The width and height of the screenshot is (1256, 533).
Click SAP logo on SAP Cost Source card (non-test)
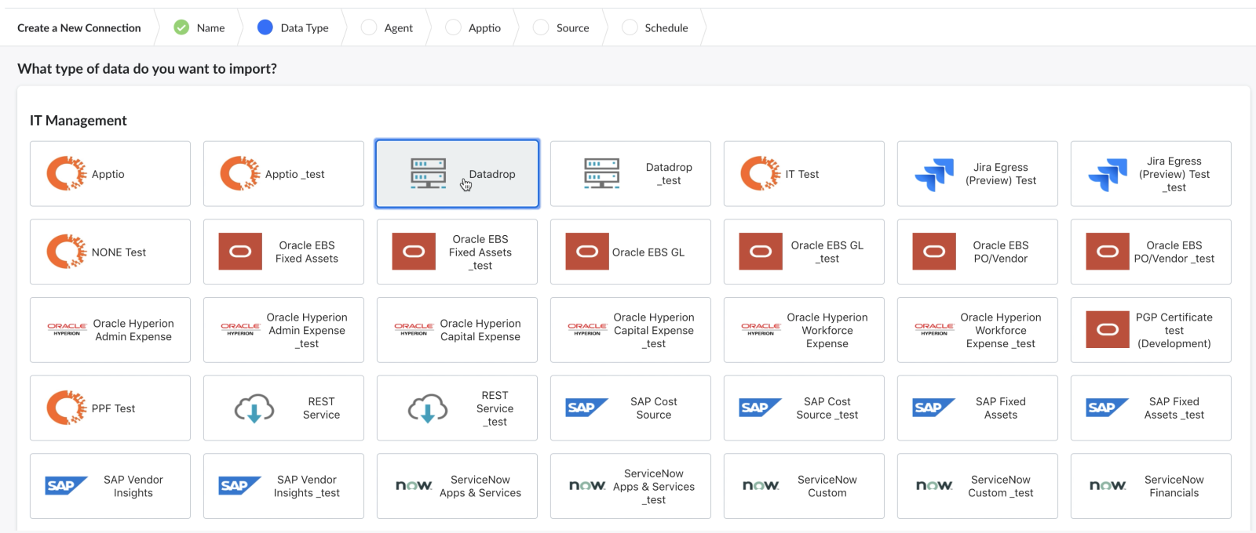587,408
